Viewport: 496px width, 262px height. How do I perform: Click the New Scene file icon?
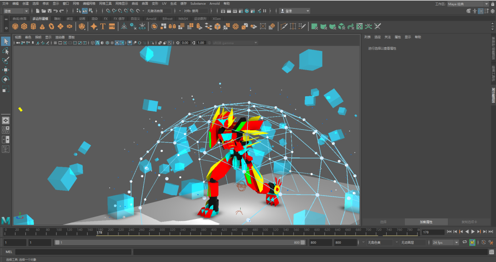(38, 11)
